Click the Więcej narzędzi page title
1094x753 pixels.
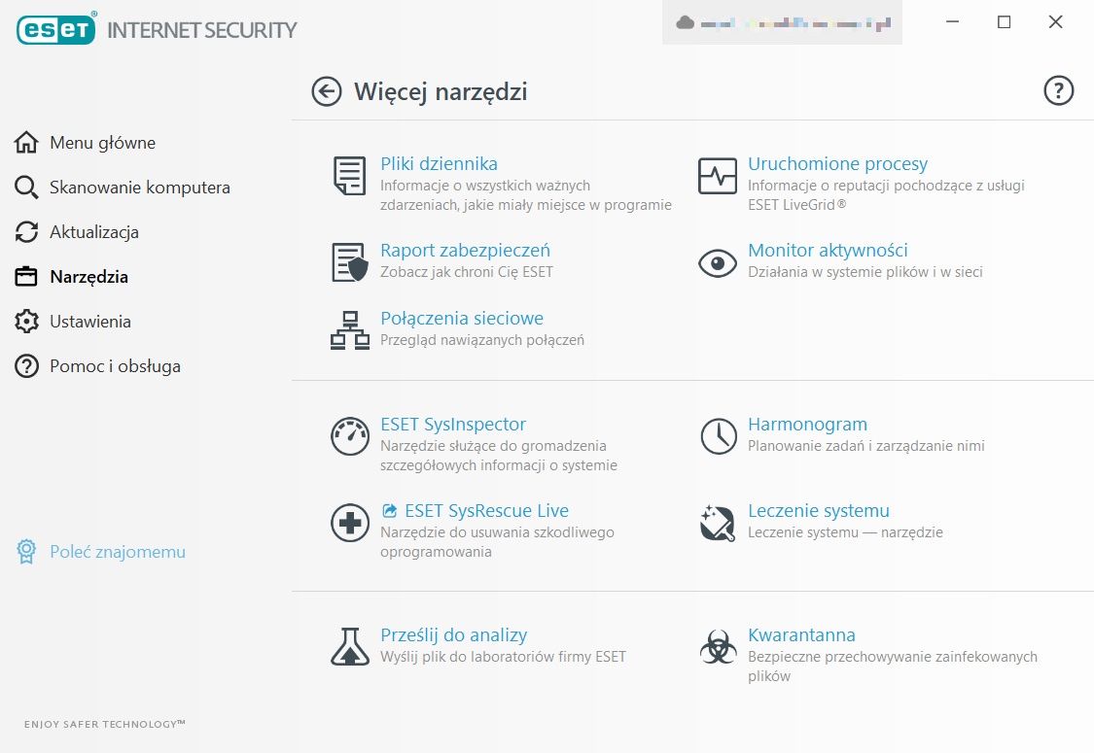coord(441,92)
